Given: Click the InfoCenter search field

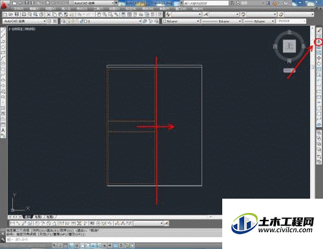Looking at the screenshot, I should pyautogui.click(x=206, y=3).
